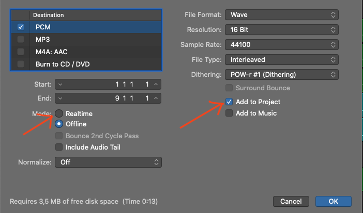The height and width of the screenshot is (213, 363).
Task: Enable Include Audio Tail option
Action: tap(59, 148)
